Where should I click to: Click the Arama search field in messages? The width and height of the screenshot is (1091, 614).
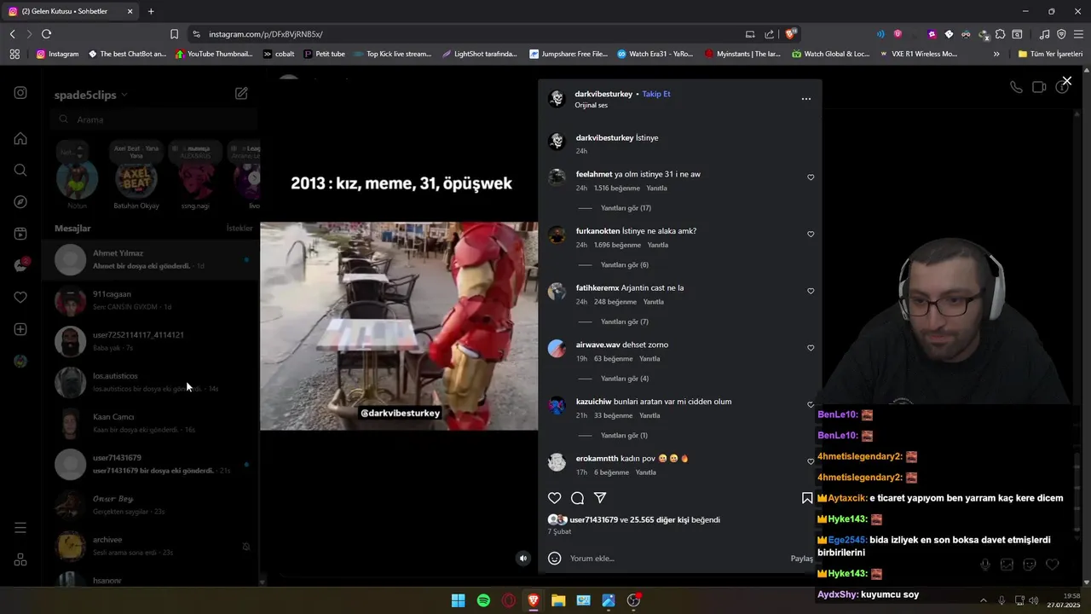[153, 120]
